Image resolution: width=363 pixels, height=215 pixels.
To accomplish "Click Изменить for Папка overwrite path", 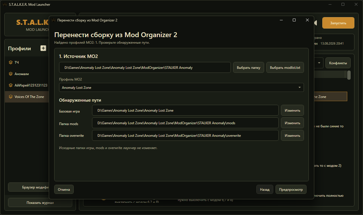I will tap(292, 136).
